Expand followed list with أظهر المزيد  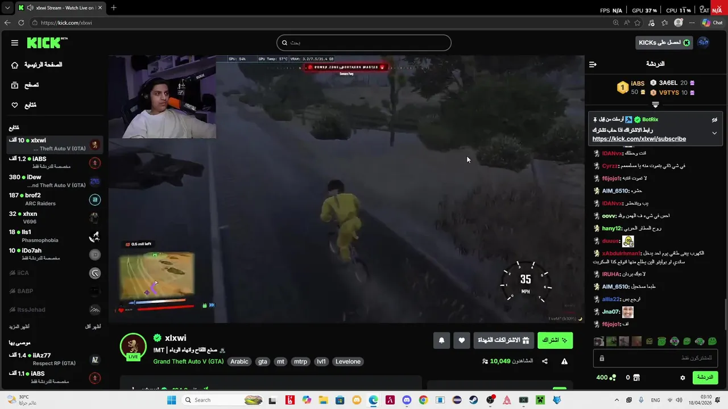click(x=19, y=327)
